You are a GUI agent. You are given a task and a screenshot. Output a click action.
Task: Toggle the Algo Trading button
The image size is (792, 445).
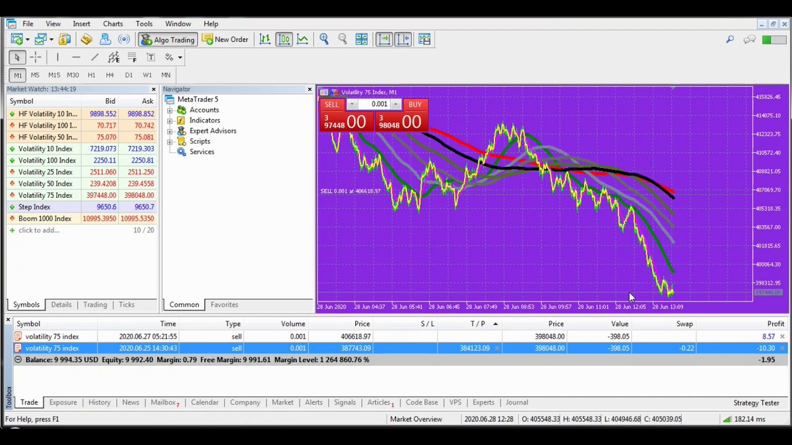point(167,40)
